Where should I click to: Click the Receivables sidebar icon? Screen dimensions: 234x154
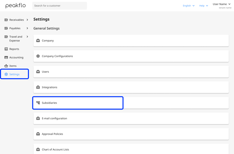6,20
